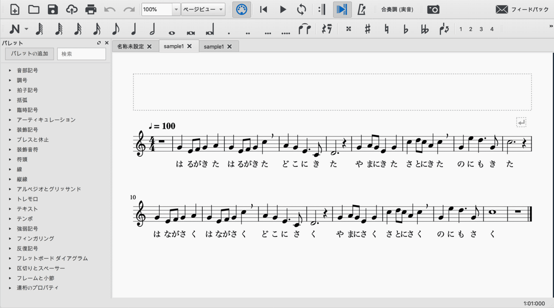
Task: Select the quarter note duration
Action: [x=134, y=29]
